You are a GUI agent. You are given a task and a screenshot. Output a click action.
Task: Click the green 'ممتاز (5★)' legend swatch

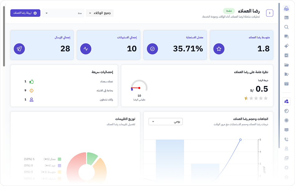[x=59, y=159]
